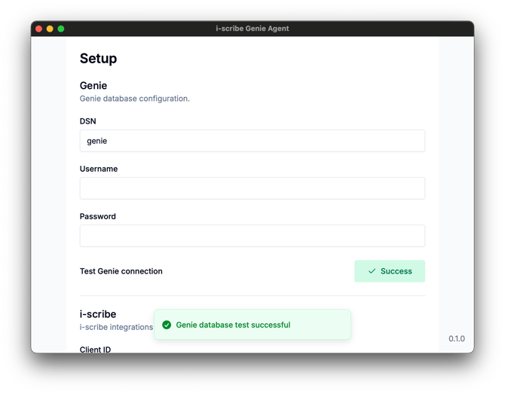The height and width of the screenshot is (394, 505).
Task: Click the Password field label
Action: coord(97,216)
